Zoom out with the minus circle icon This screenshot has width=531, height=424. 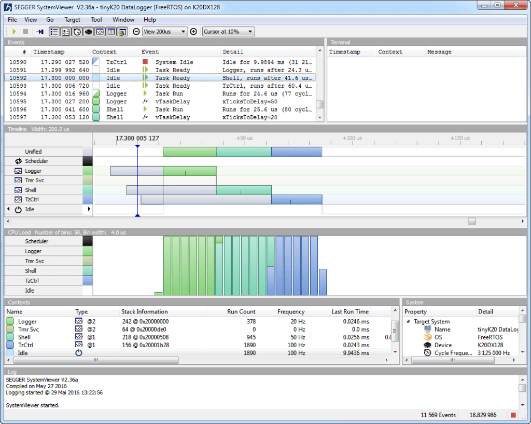[x=136, y=32]
